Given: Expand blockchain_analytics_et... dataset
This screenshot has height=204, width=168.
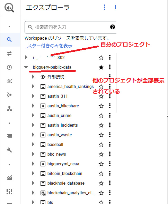Looking at the screenshot, I should click(x=33, y=193).
